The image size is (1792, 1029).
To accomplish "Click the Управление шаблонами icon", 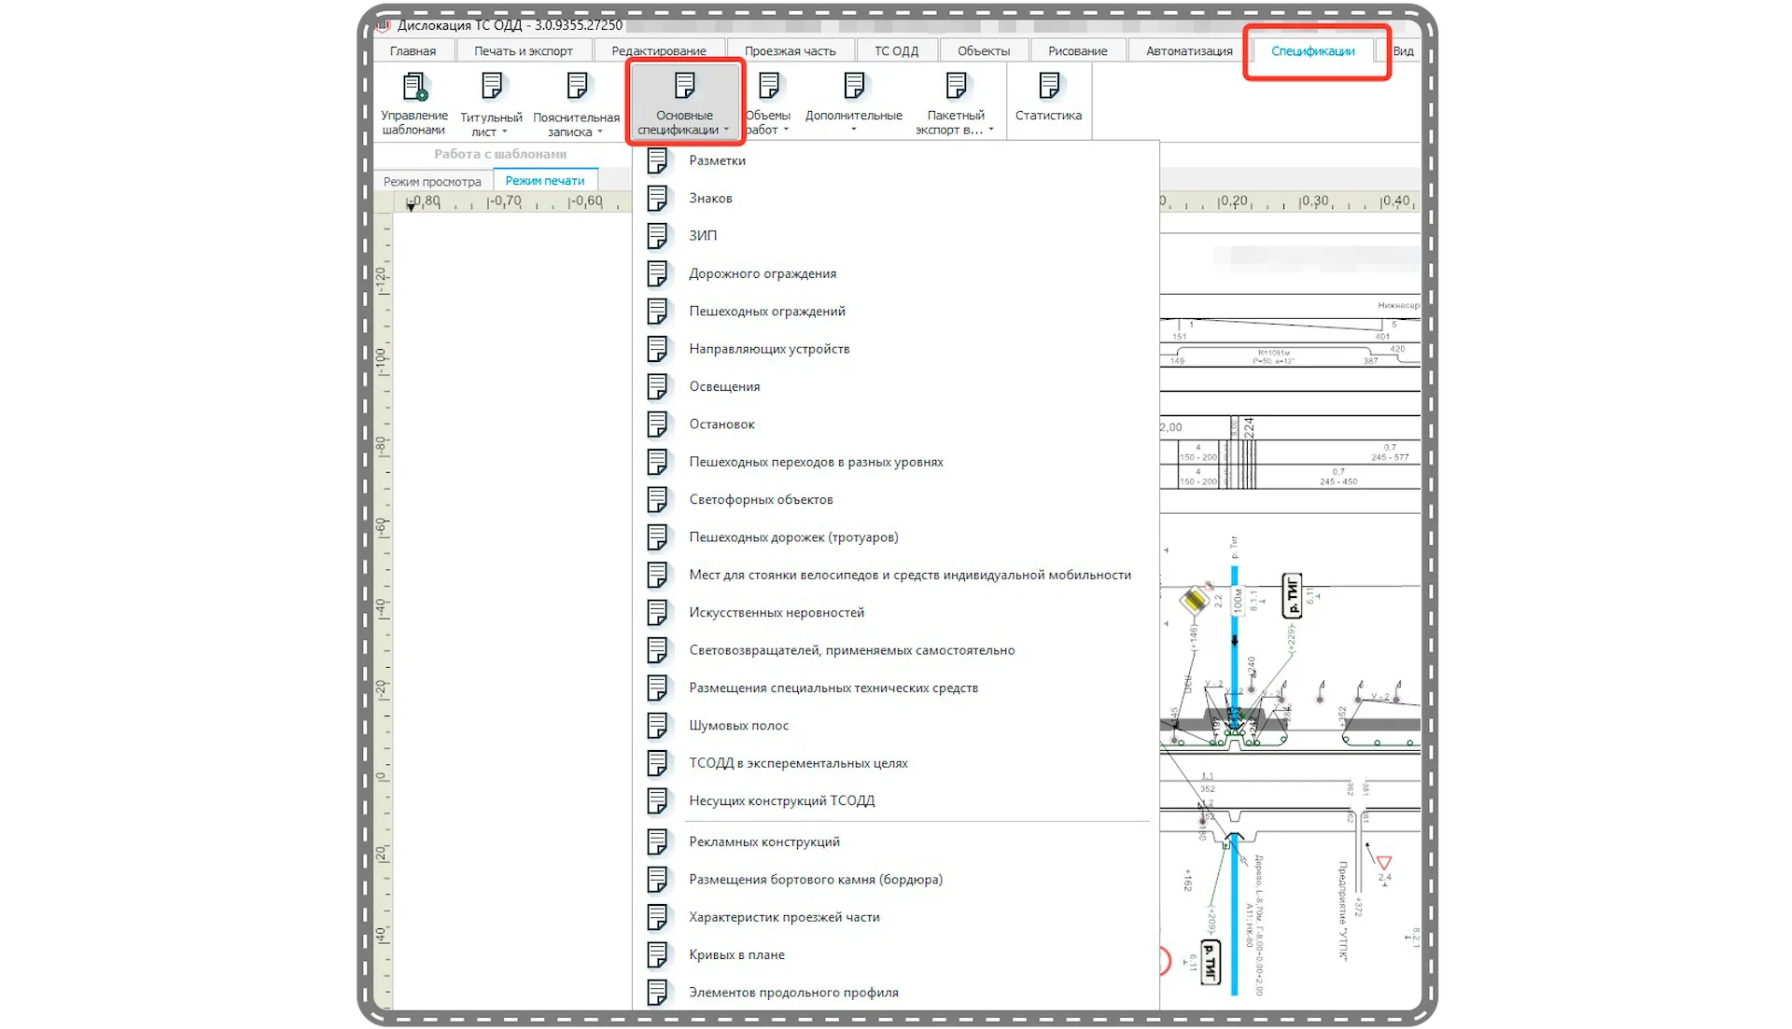I will (414, 87).
